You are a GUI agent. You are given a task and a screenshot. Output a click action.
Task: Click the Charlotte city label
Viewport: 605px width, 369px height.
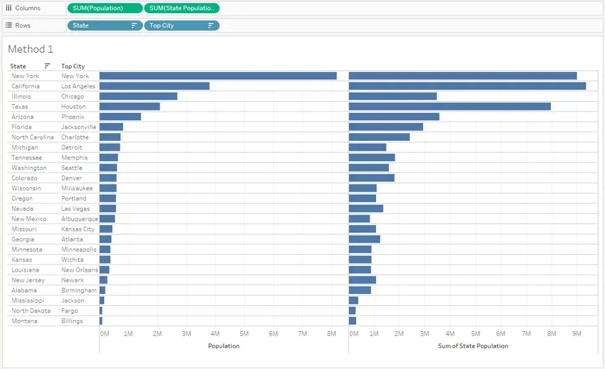coord(75,137)
